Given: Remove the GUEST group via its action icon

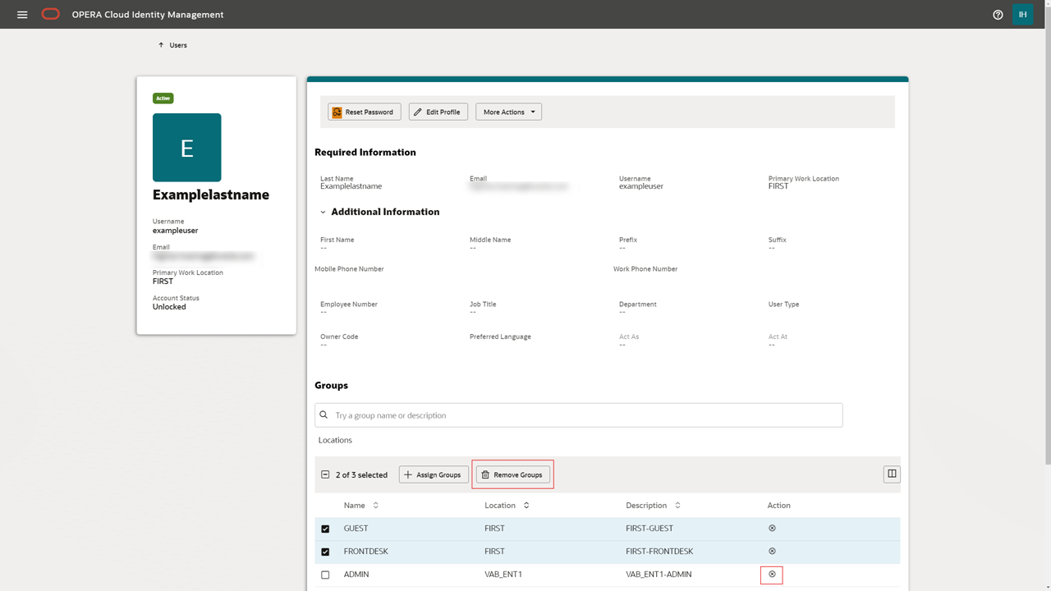Looking at the screenshot, I should (771, 528).
